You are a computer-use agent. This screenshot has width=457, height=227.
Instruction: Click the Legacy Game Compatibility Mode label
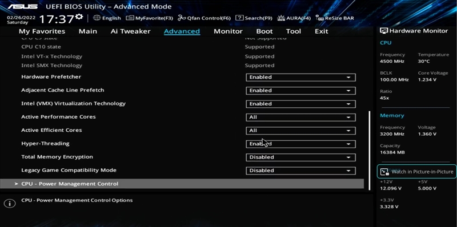[x=69, y=170]
